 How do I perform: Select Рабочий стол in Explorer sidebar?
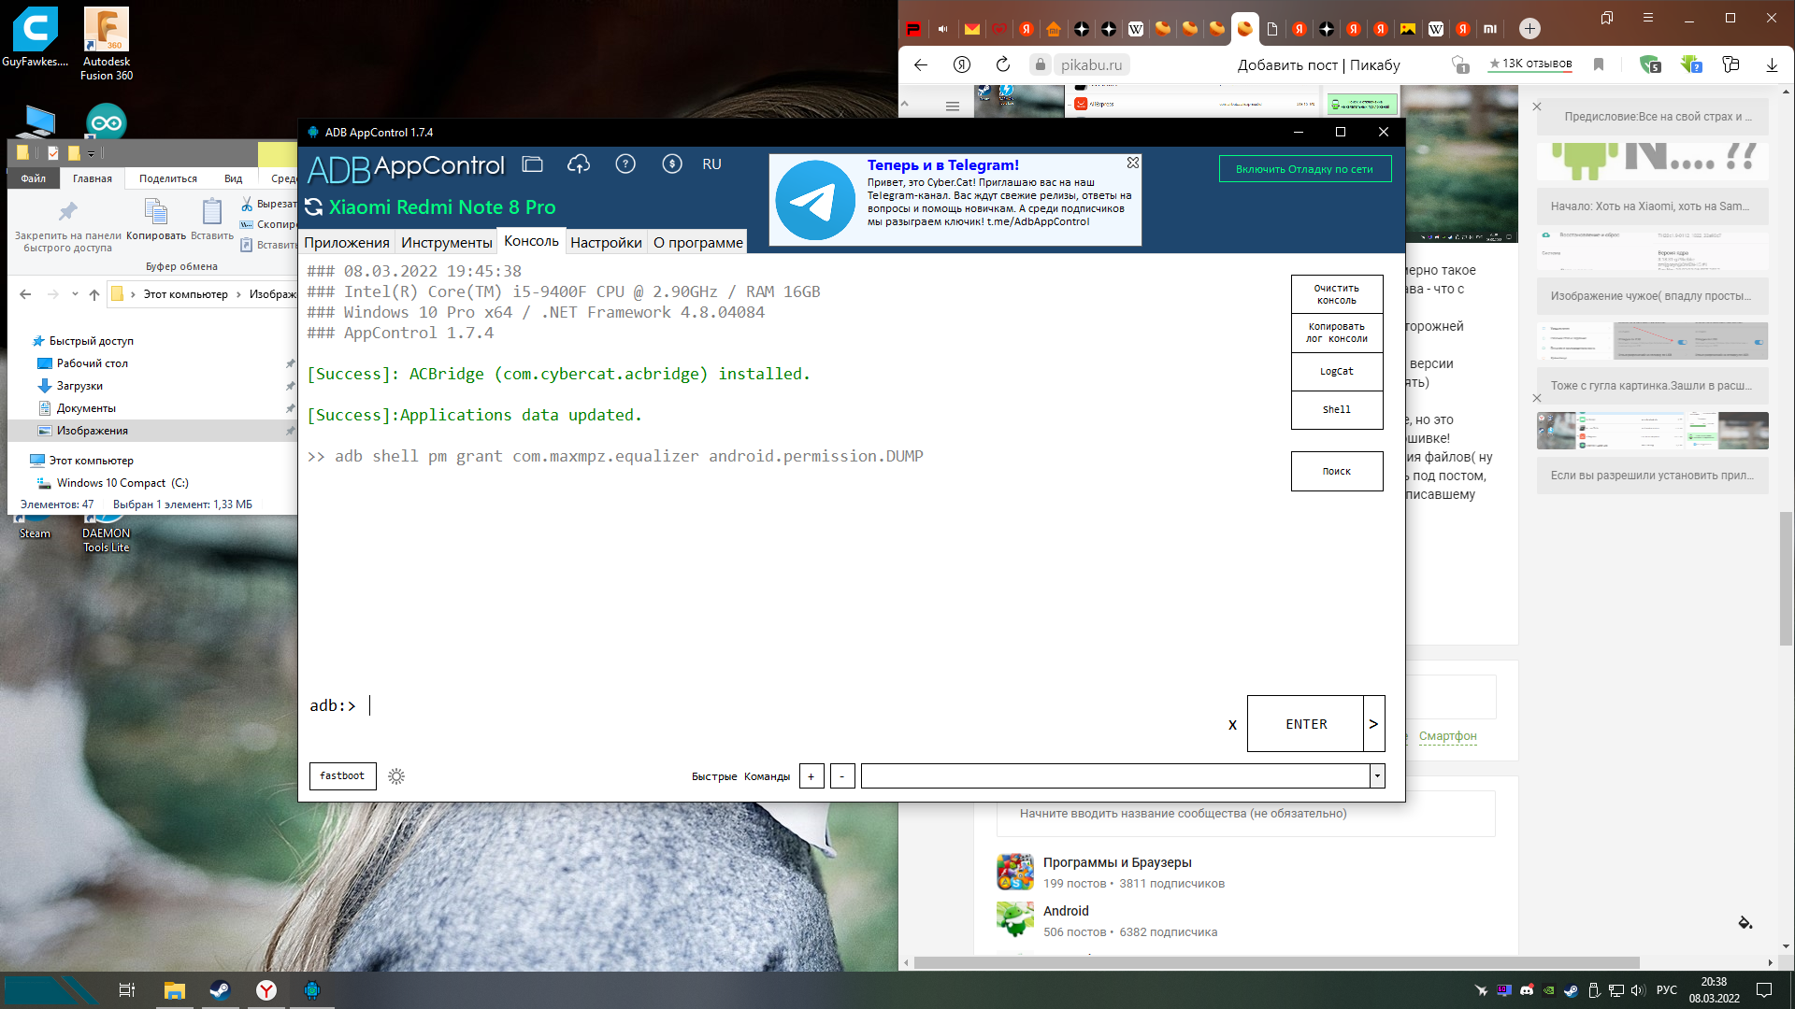click(x=92, y=363)
